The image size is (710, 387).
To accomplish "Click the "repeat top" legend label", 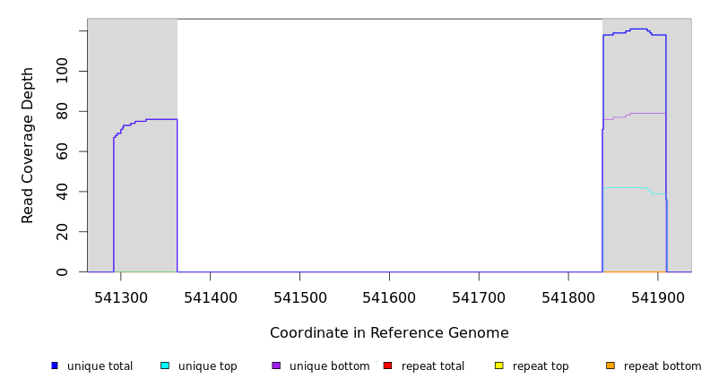I will coord(541,366).
